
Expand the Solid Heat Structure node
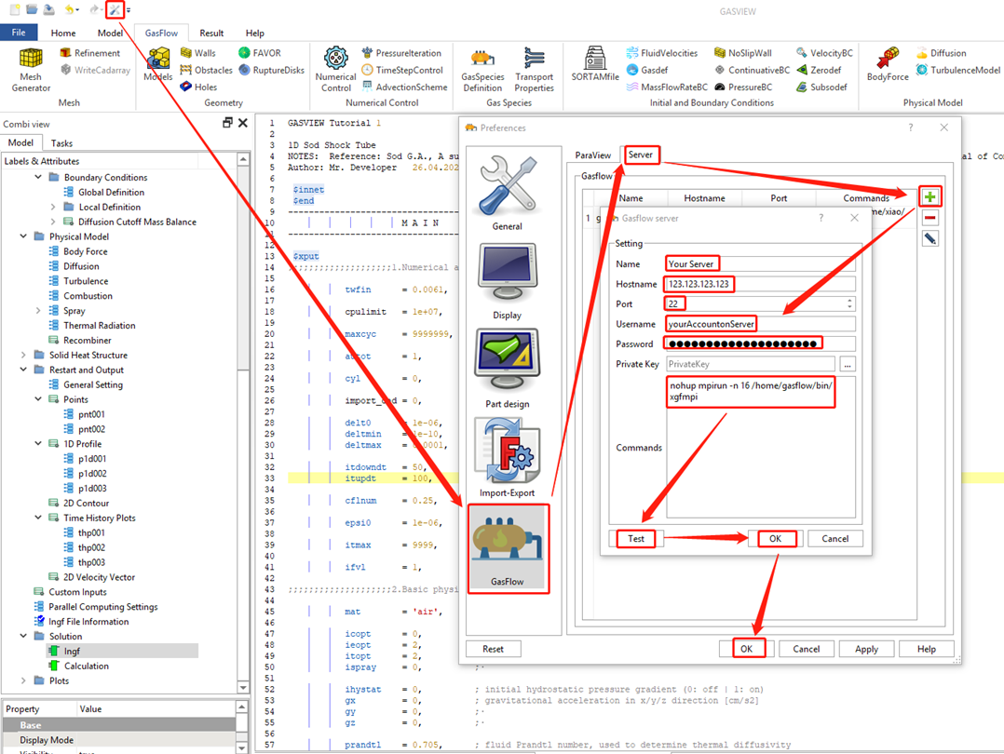pyautogui.click(x=23, y=355)
